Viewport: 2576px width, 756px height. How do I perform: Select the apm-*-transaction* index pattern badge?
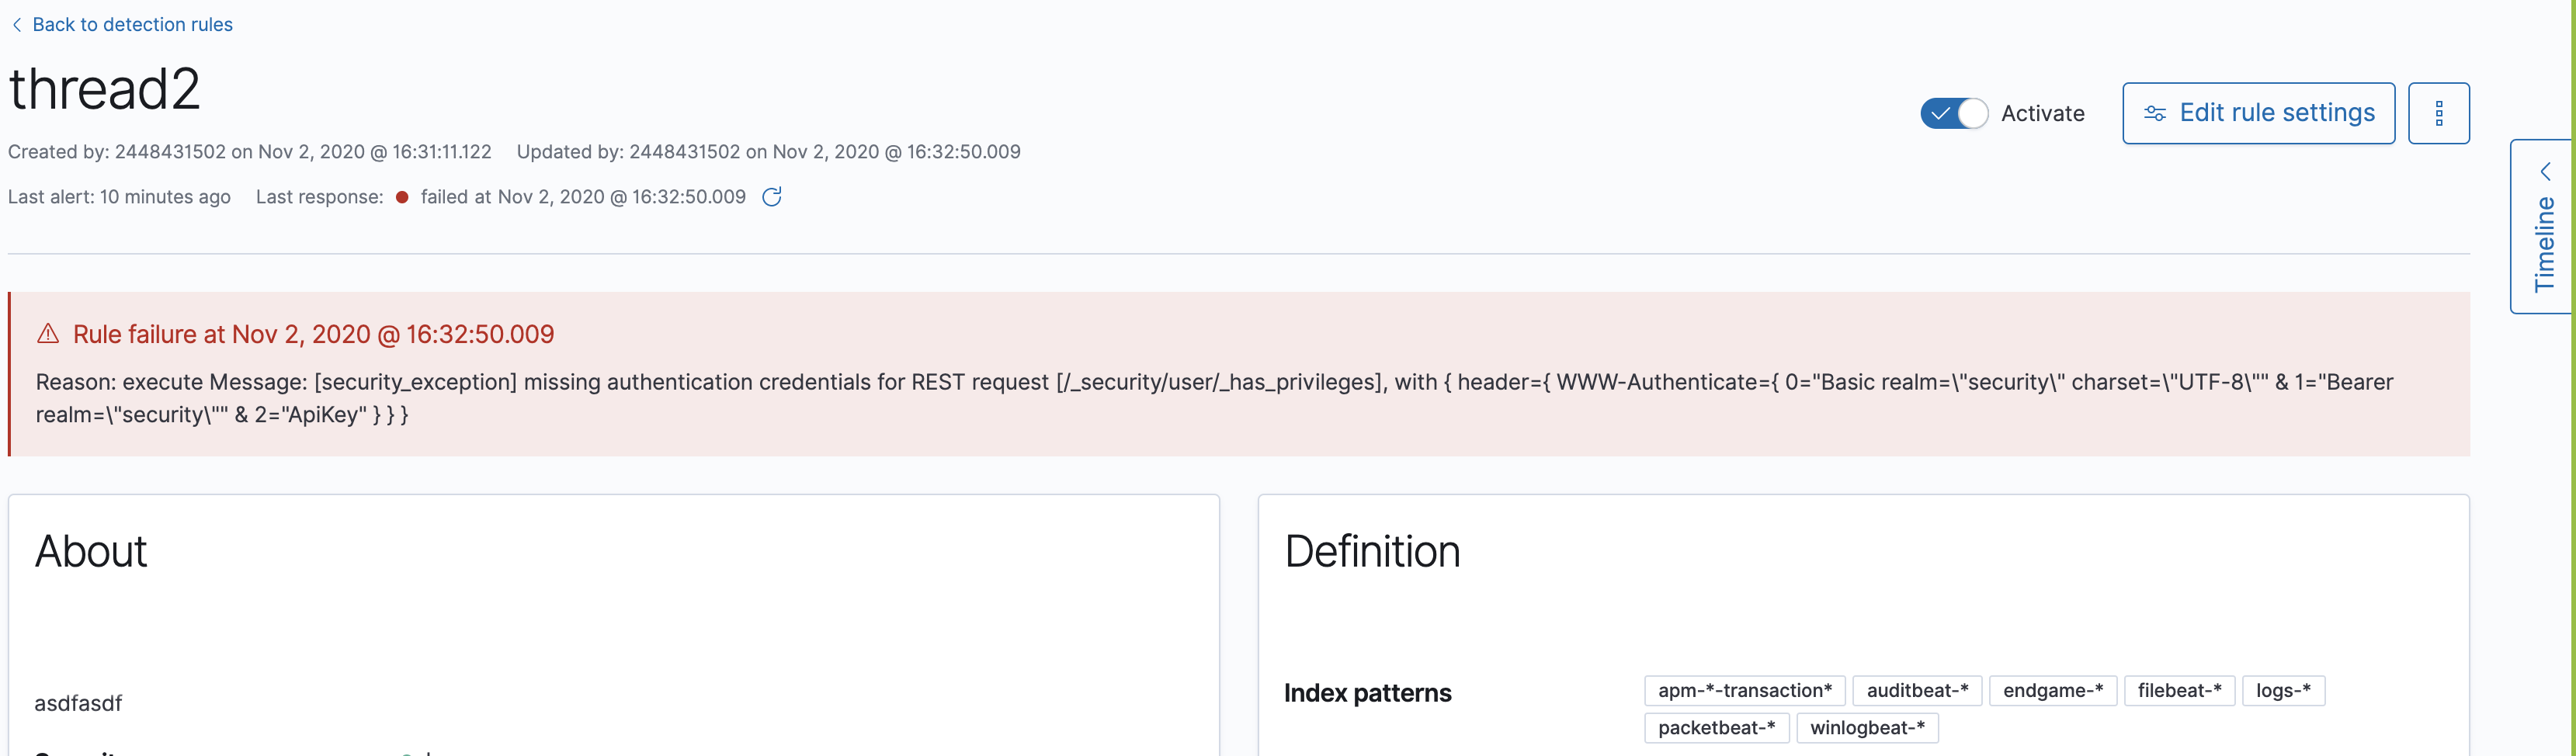(x=1744, y=690)
